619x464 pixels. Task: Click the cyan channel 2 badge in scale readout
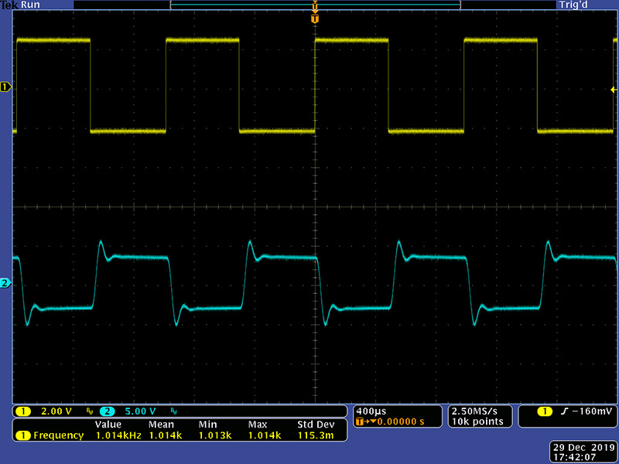[107, 411]
